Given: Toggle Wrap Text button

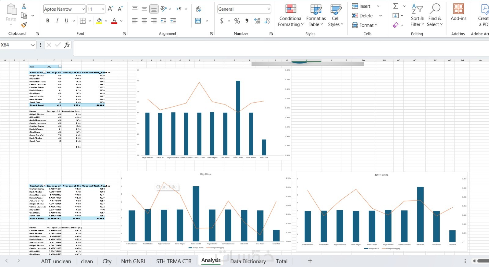Looking at the screenshot, I should click(199, 9).
